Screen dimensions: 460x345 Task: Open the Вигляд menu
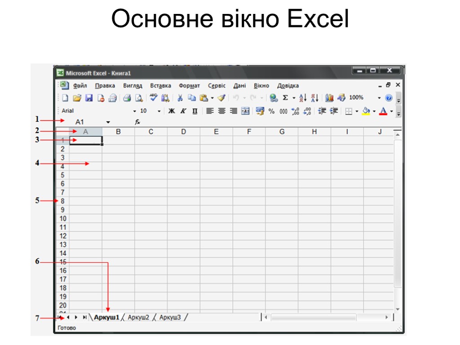pos(133,86)
